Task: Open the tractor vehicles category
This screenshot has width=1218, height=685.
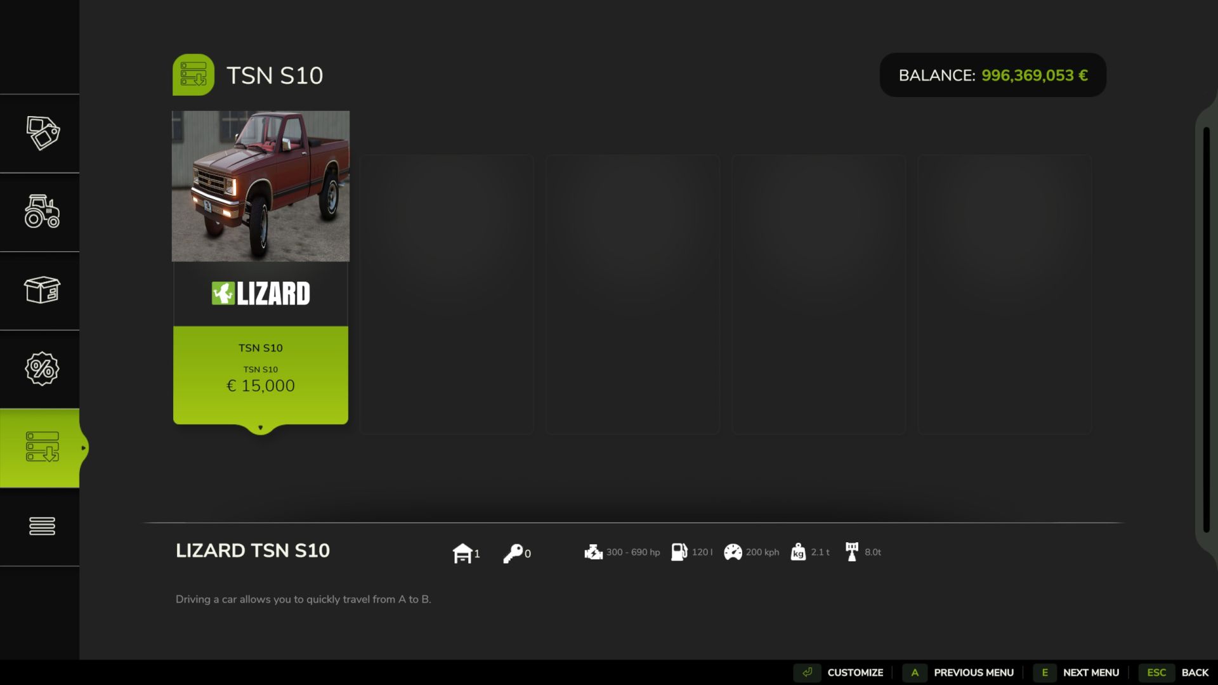Action: pos(42,212)
